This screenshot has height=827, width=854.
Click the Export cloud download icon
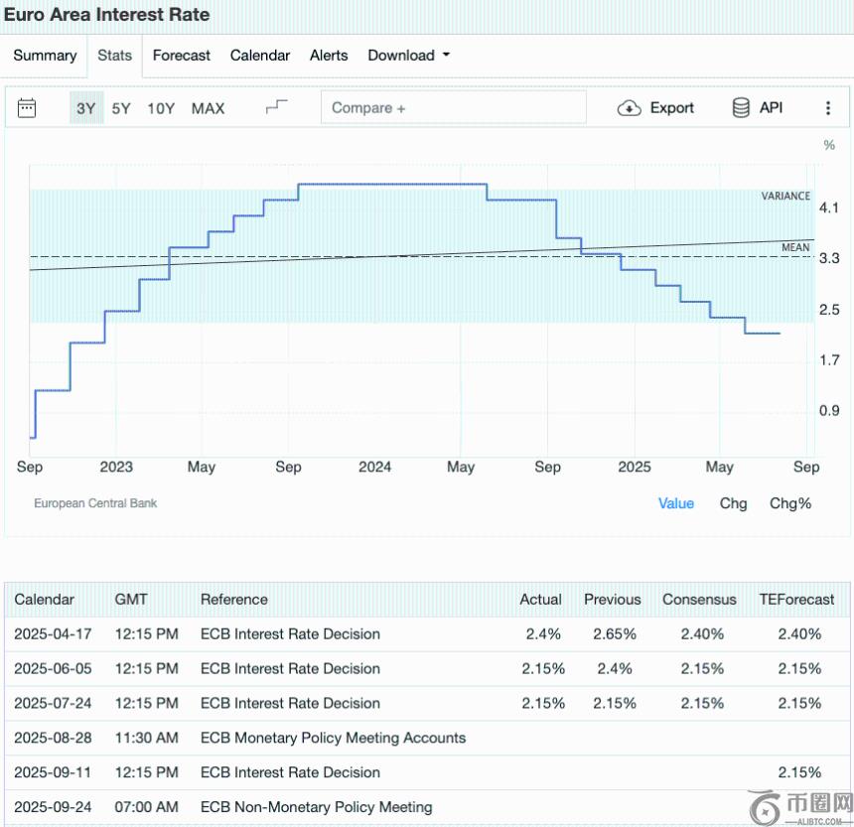630,108
